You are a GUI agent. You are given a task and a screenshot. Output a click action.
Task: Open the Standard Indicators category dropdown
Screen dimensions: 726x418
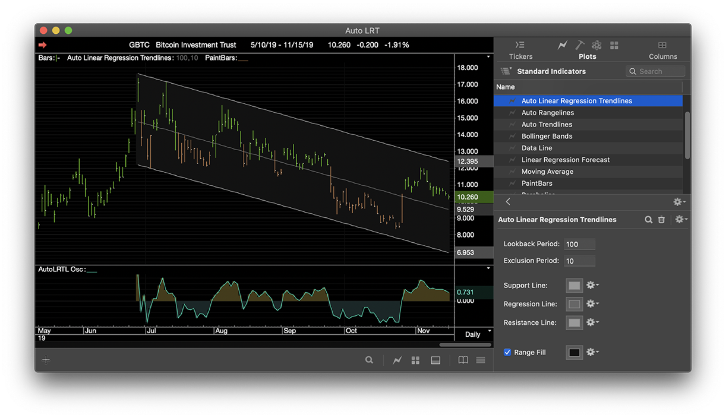click(x=507, y=71)
